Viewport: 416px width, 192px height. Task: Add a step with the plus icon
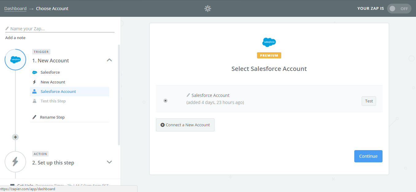[x=15, y=137]
